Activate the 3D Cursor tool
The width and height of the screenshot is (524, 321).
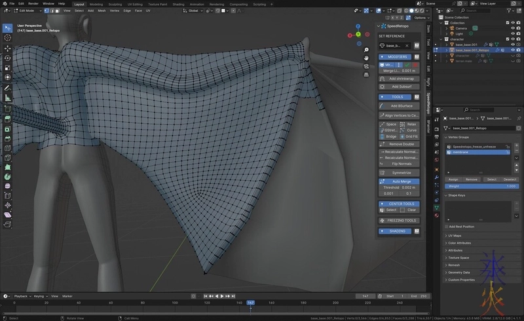[7, 38]
